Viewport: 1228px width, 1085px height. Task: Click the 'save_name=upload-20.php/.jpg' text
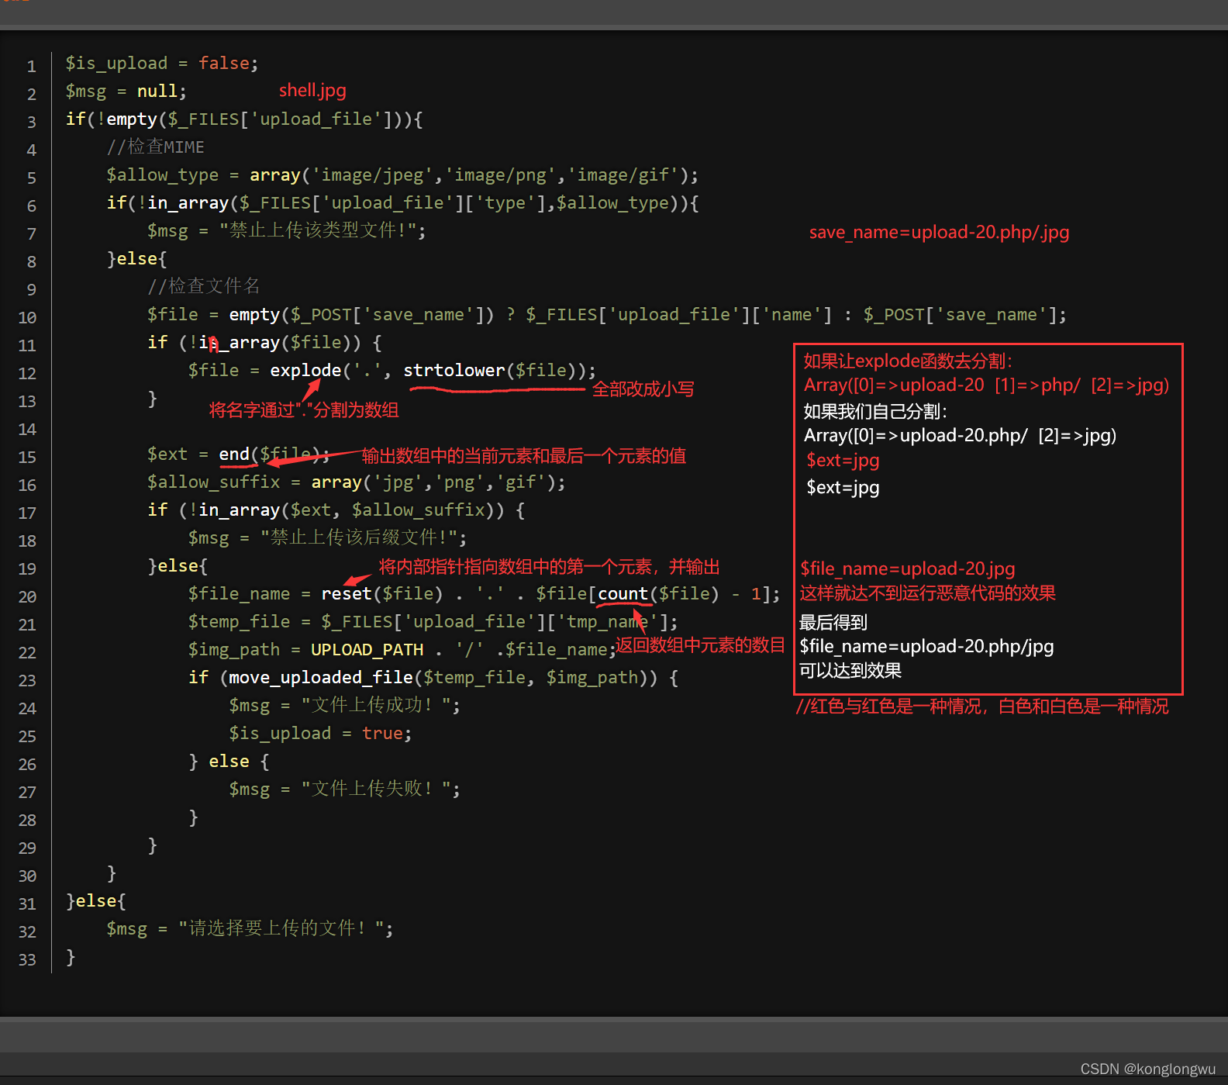(939, 232)
